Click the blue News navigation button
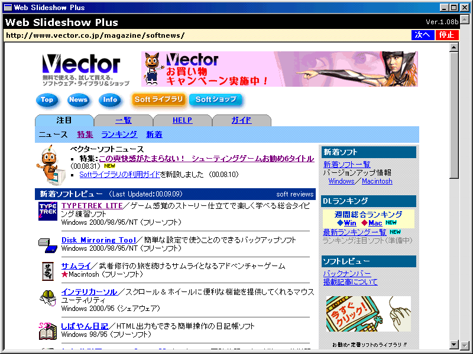The height and width of the screenshot is (354, 473). [78, 100]
